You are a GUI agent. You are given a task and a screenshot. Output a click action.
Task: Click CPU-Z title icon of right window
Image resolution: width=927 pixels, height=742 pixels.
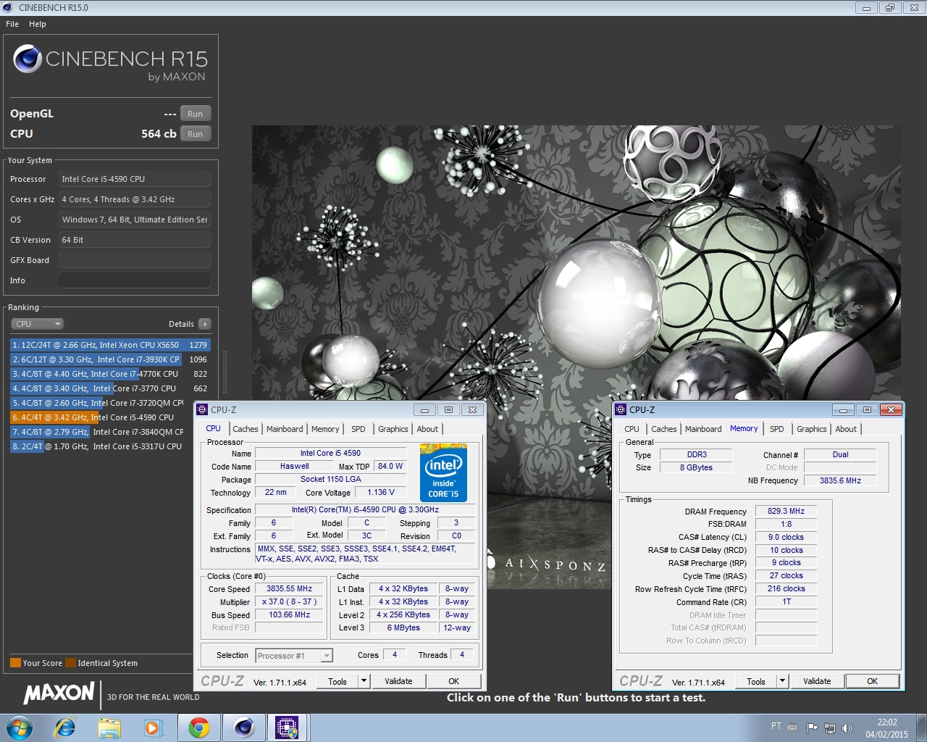tap(621, 409)
